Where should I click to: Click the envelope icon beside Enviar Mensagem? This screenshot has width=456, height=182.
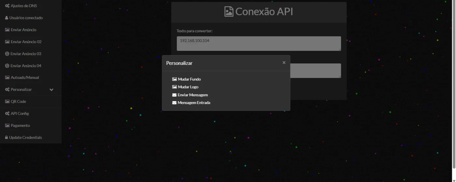coord(174,95)
